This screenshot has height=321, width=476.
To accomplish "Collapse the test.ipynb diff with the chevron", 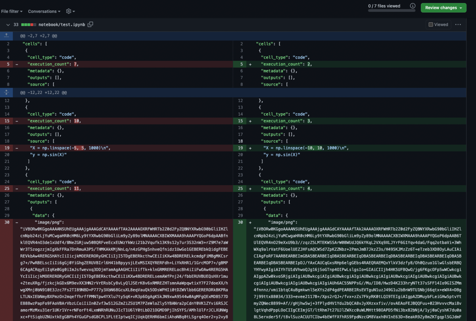I will [x=7, y=24].
